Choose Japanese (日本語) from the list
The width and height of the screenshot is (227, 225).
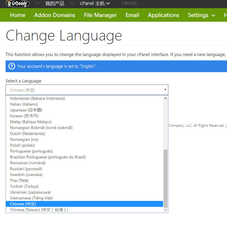click(x=84, y=110)
